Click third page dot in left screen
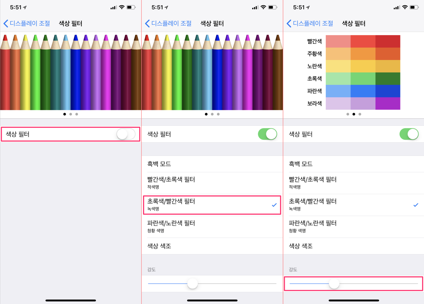Screen dimensions: 424x304 pos(77,114)
